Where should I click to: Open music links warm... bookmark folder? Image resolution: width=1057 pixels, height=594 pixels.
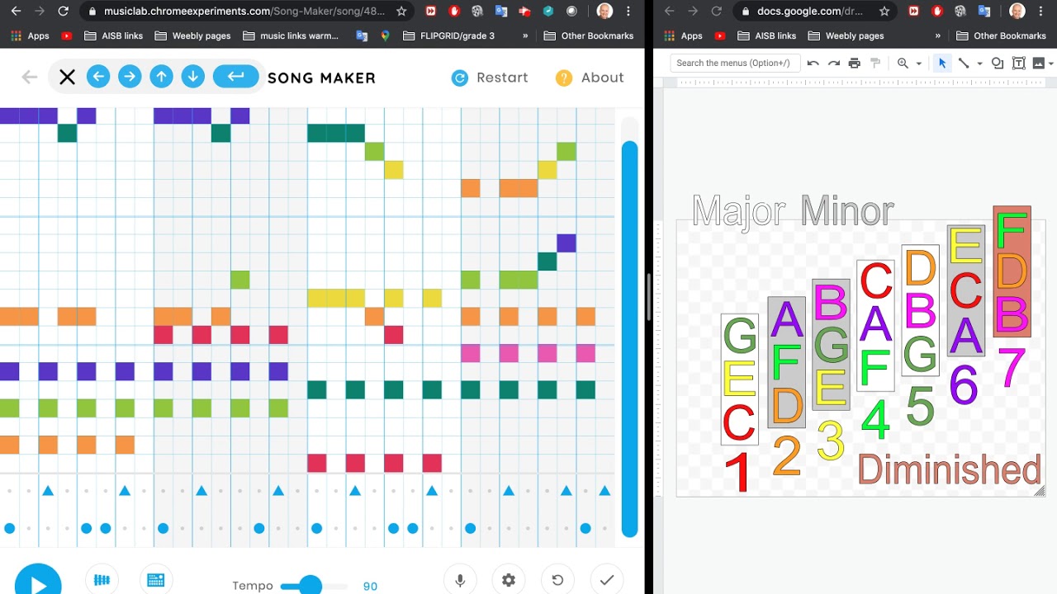click(x=291, y=36)
